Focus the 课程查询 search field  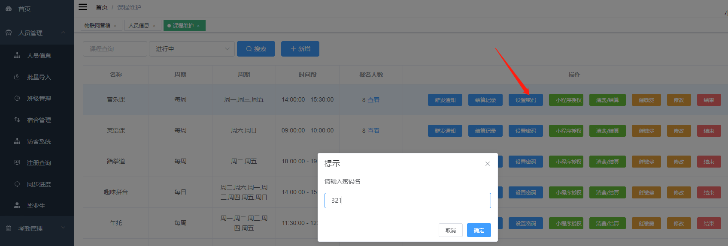[x=115, y=49]
